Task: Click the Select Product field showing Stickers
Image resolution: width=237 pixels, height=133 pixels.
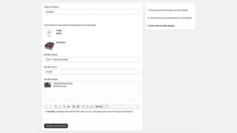Action: pos(92,12)
